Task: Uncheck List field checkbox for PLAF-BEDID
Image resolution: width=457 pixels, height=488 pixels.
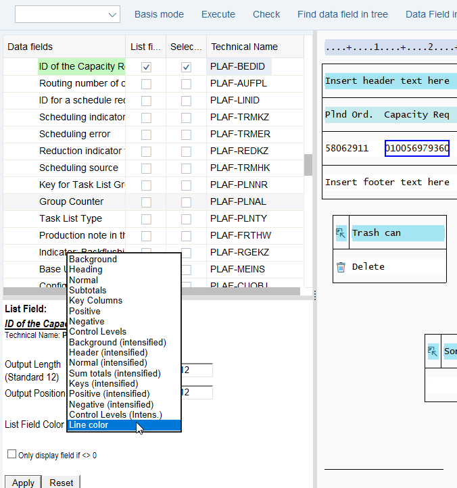Action: pyautogui.click(x=146, y=67)
